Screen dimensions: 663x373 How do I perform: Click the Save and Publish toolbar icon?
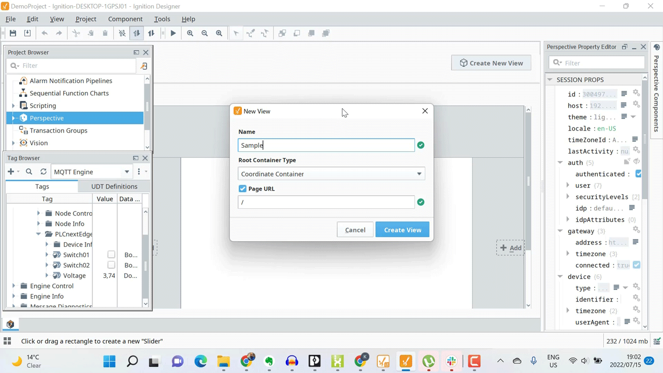27,33
